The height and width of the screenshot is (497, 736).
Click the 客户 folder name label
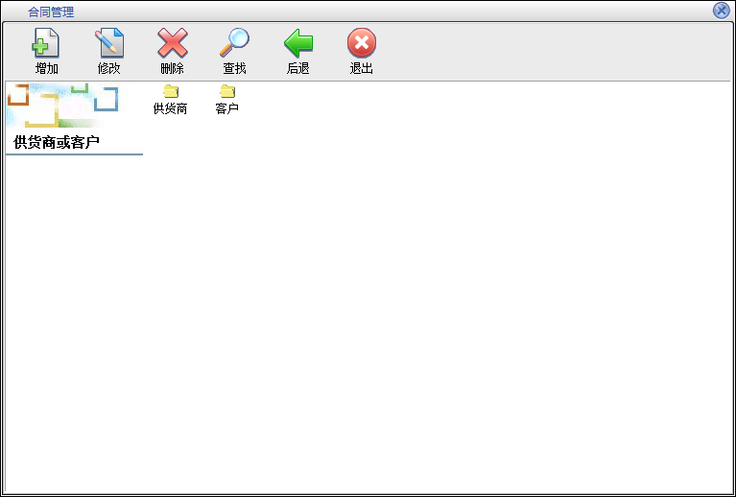click(227, 109)
